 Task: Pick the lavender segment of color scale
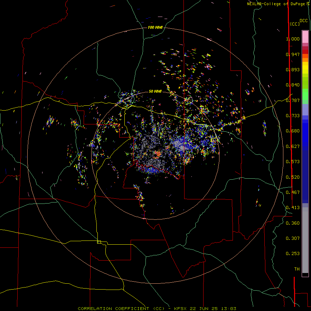(305, 110)
